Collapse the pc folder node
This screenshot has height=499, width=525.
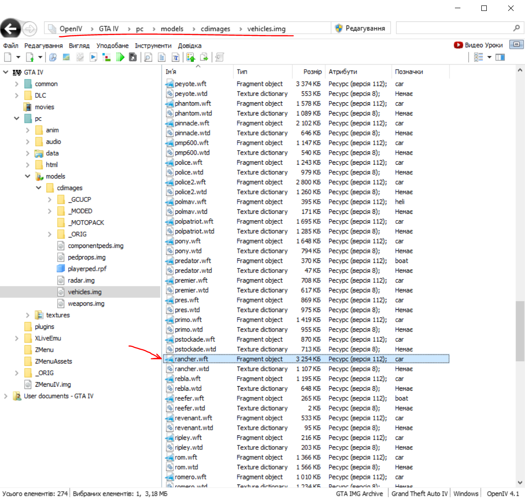click(x=16, y=118)
